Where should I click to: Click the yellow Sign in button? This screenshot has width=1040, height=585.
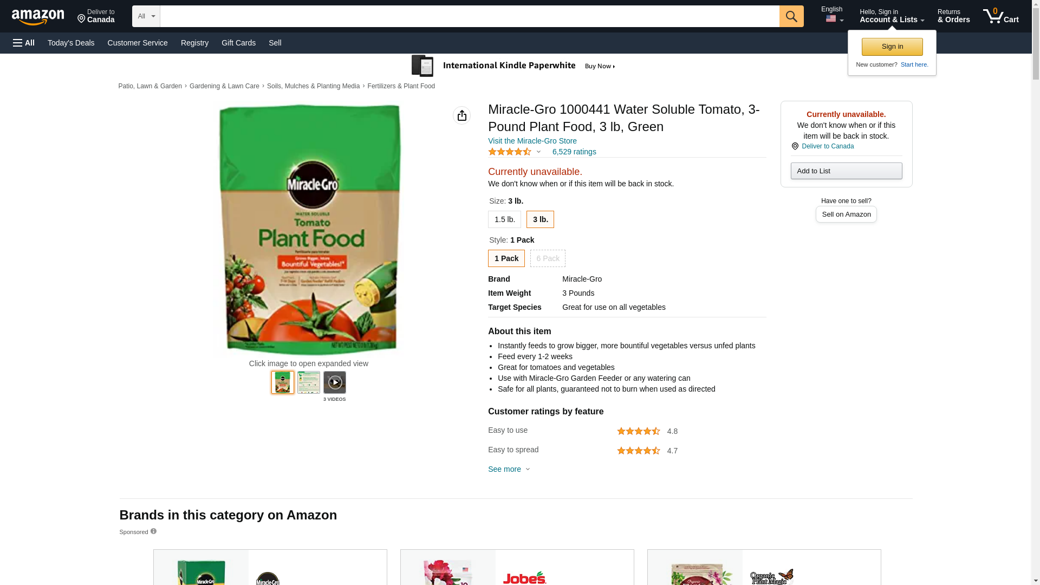pos(892,47)
